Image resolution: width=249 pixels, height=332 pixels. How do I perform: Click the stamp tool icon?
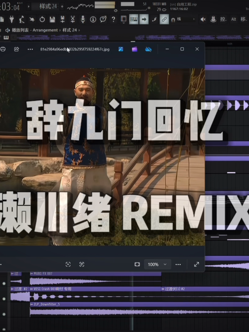[213, 19]
